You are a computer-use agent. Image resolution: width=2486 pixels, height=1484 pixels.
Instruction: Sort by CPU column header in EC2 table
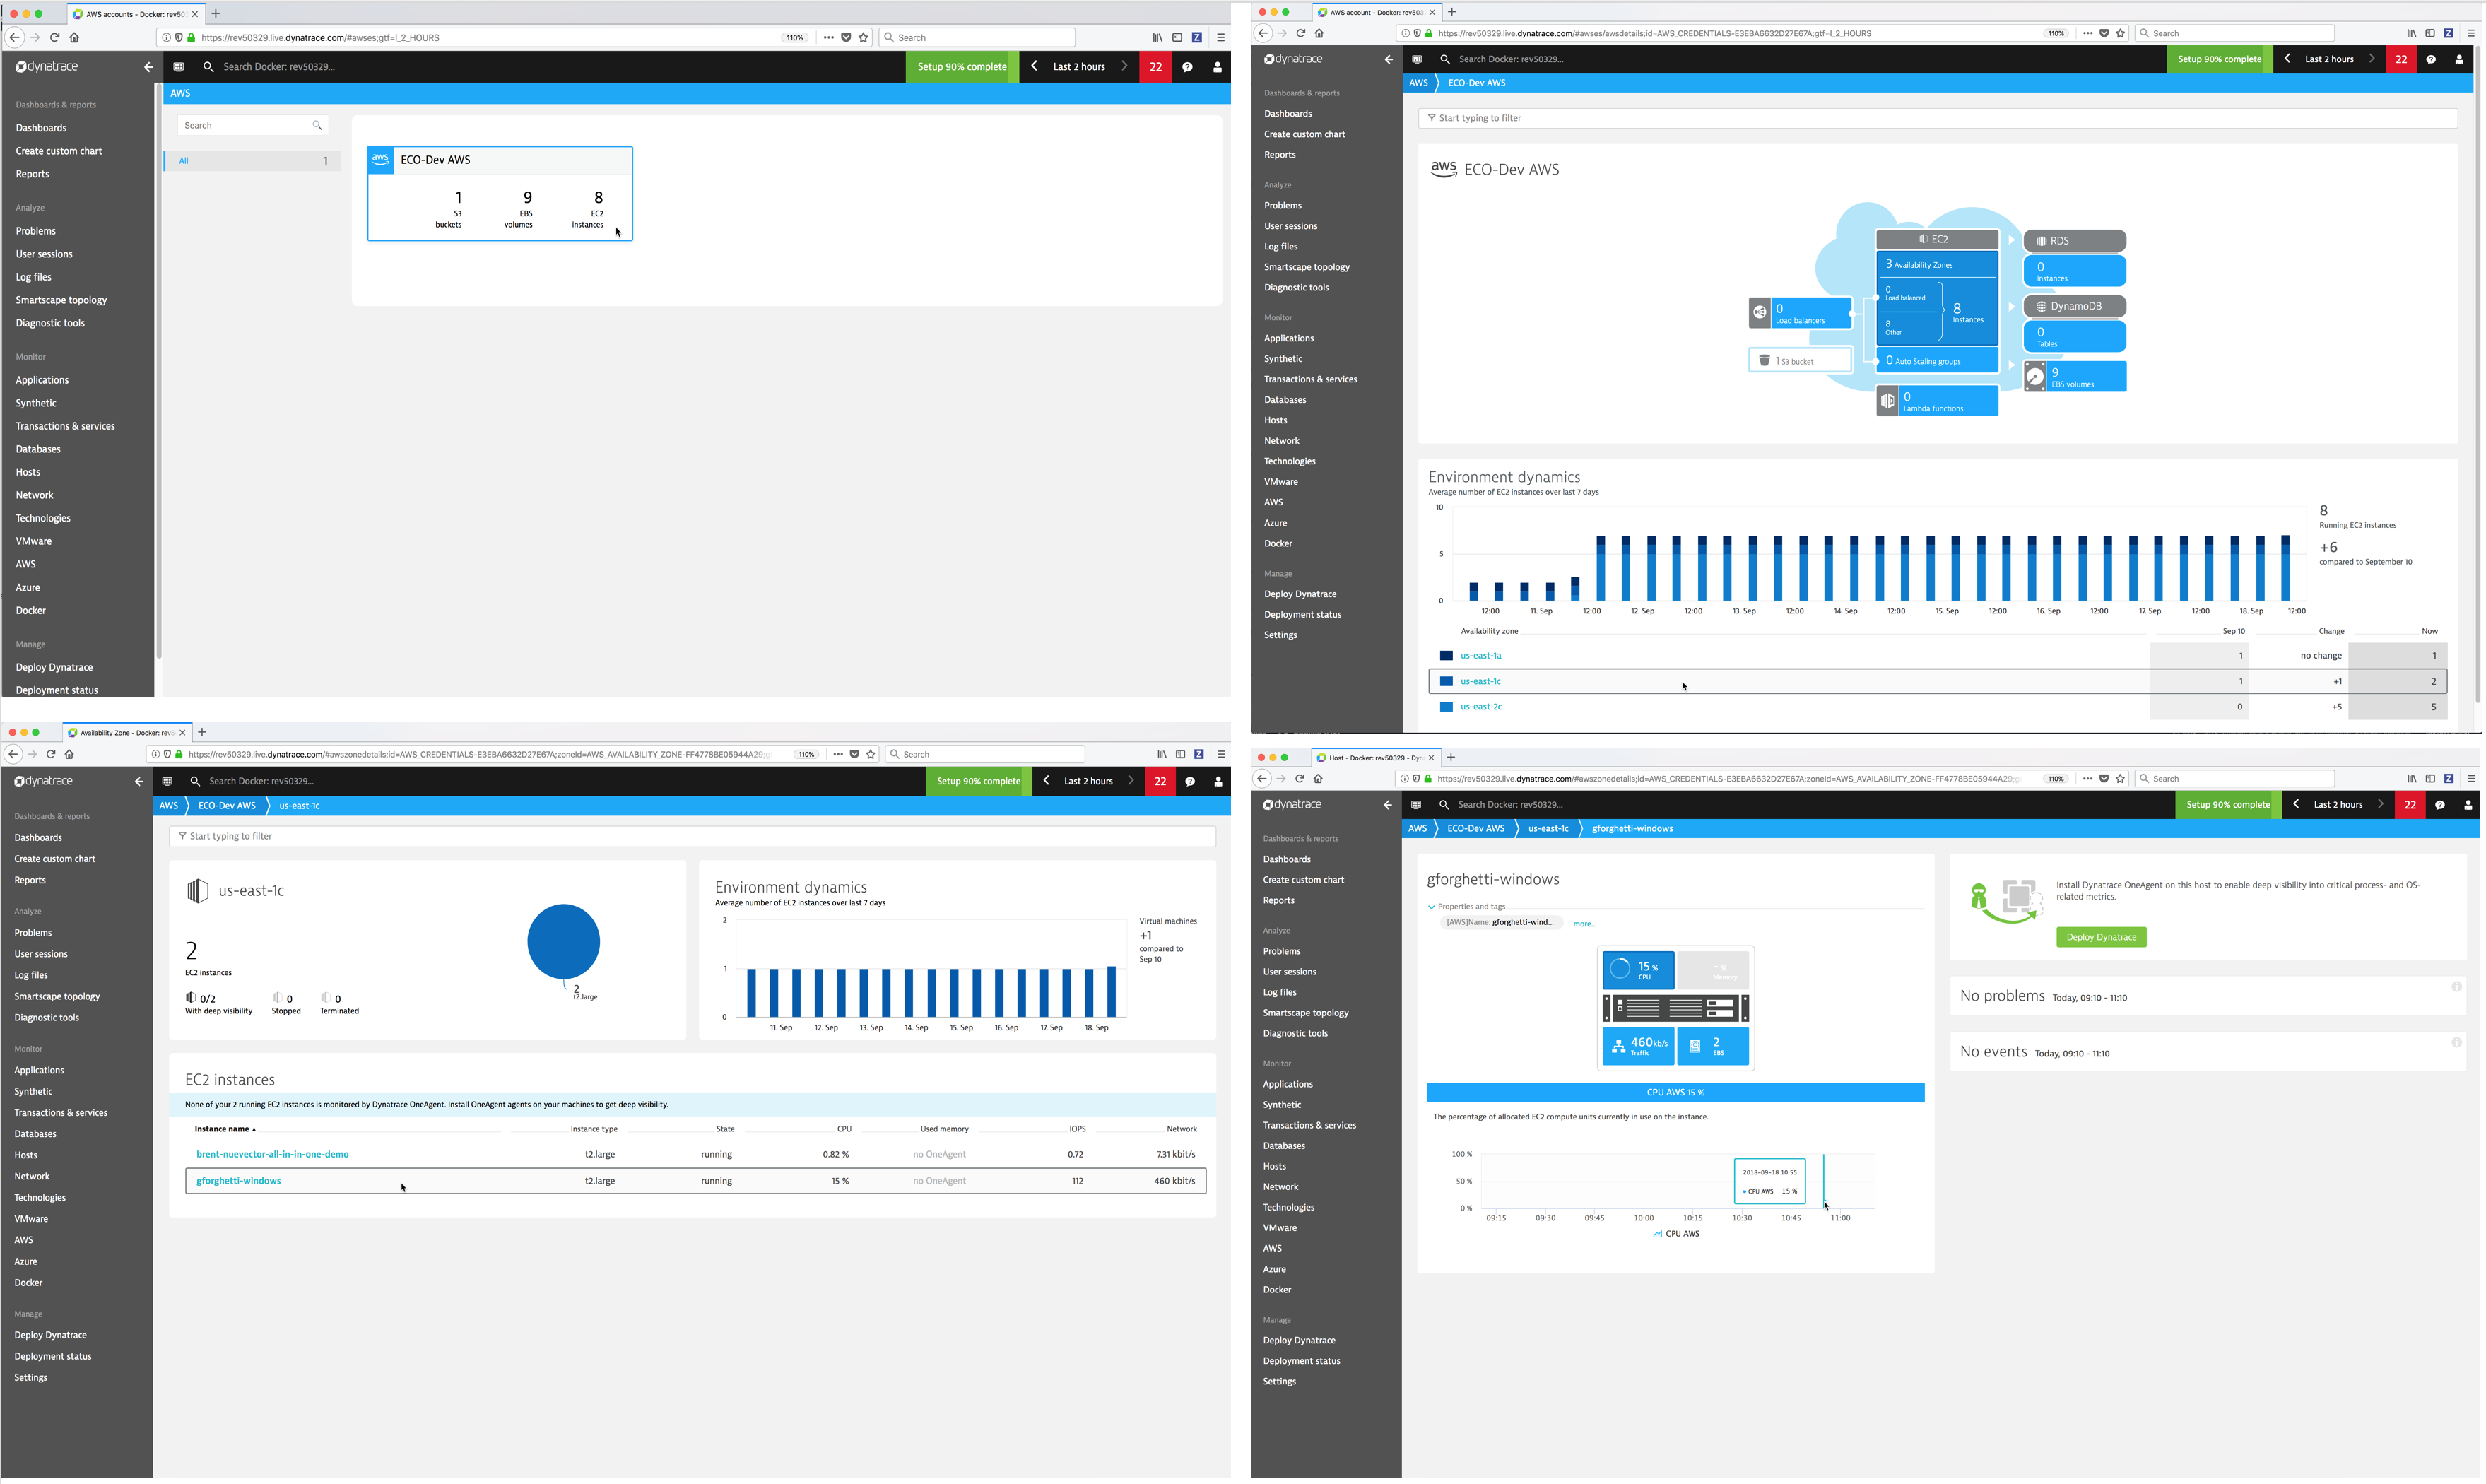[x=844, y=1129]
